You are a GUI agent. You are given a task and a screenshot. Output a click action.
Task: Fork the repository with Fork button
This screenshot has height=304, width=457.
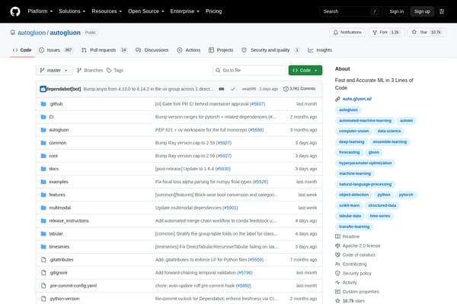385,32
